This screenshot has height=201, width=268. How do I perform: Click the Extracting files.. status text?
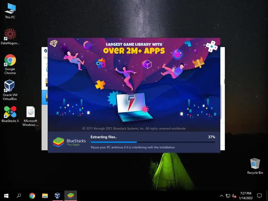pyautogui.click(x=104, y=137)
